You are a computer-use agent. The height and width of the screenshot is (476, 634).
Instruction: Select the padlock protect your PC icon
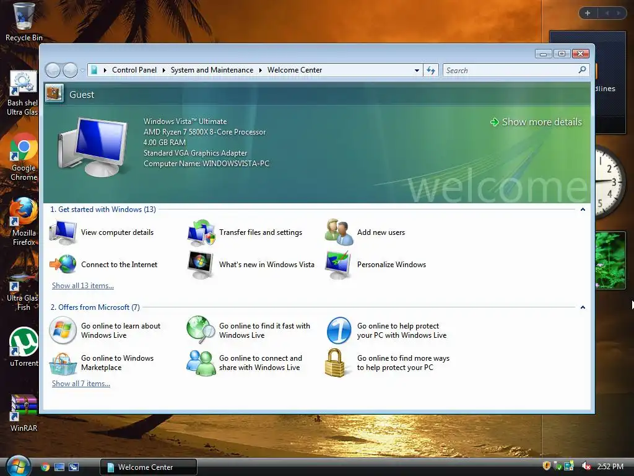click(335, 363)
